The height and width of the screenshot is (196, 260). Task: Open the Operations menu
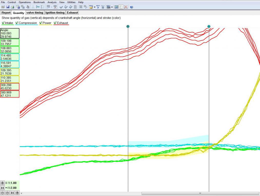tap(25, 2)
